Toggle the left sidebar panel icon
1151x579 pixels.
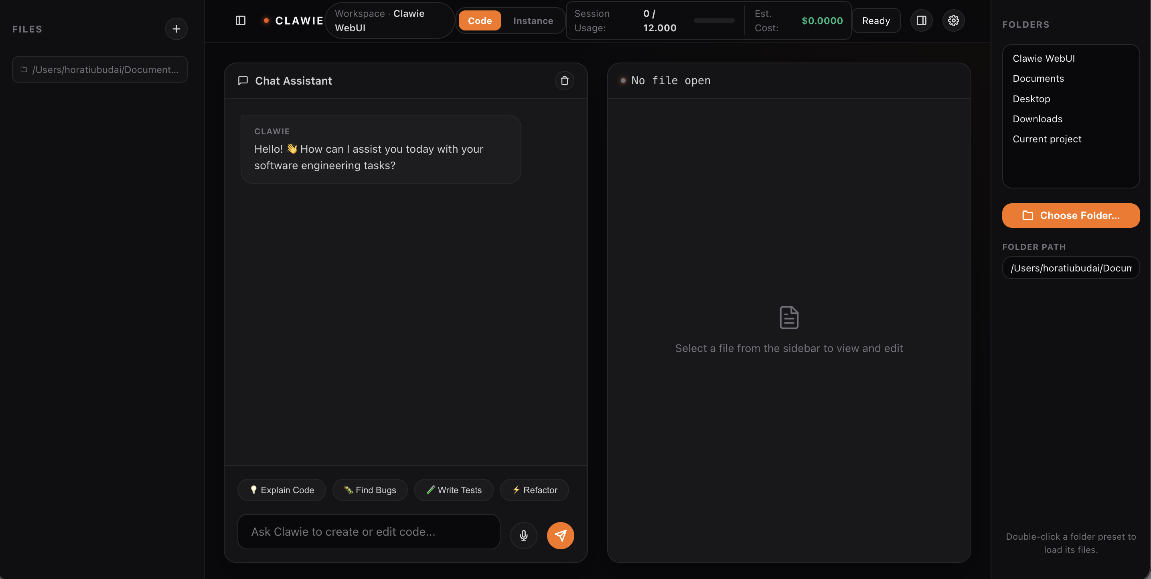click(x=240, y=20)
